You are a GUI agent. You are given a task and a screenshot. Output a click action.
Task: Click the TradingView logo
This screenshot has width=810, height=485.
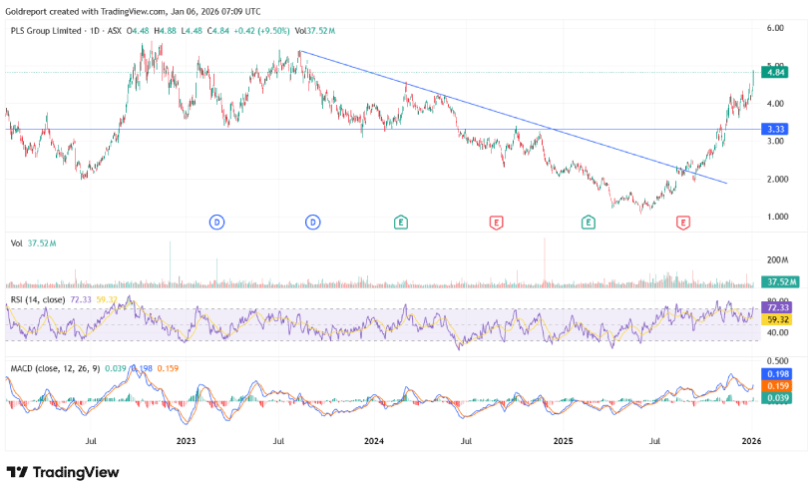pos(62,471)
